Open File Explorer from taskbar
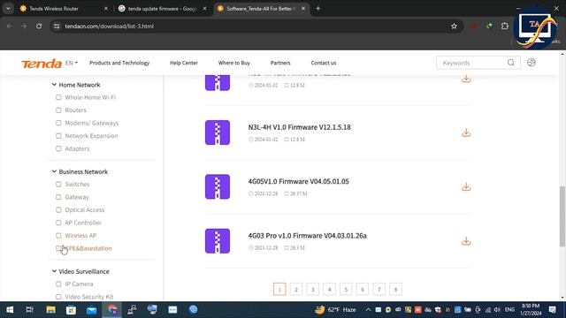The image size is (566, 318). [50, 310]
